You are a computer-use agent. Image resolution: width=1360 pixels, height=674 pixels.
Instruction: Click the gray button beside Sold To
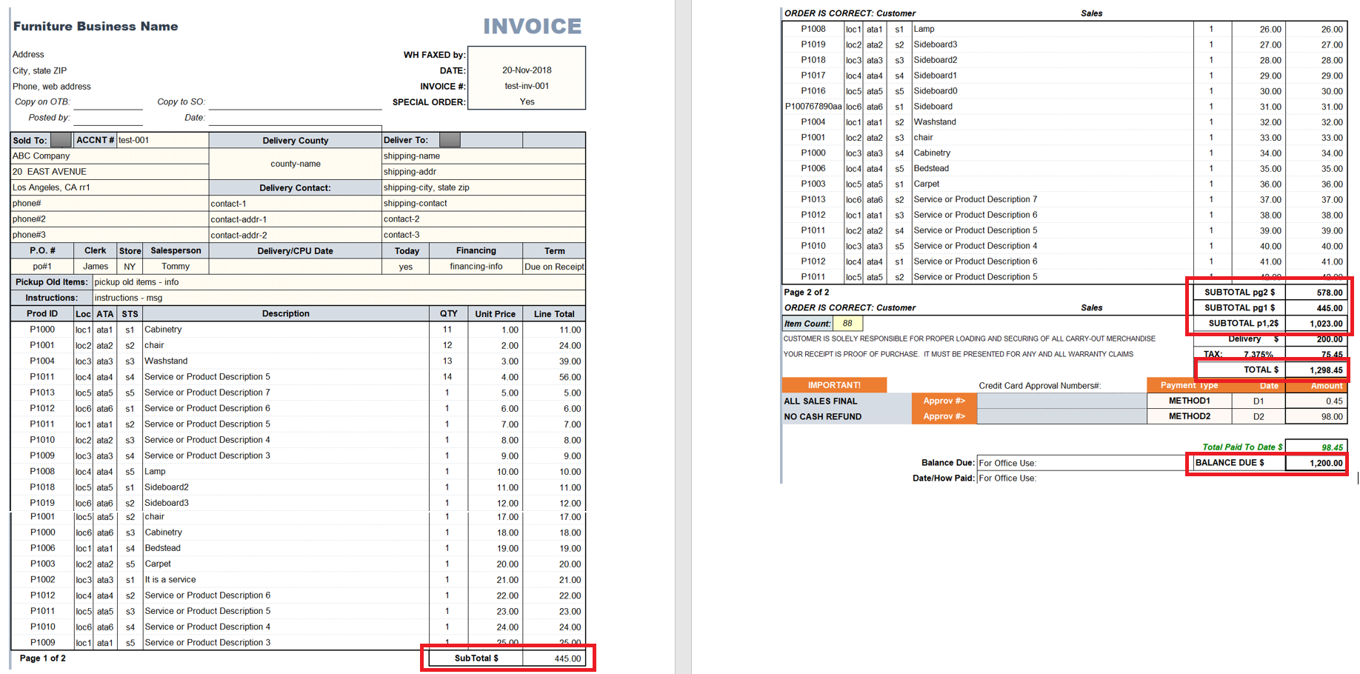[x=61, y=140]
